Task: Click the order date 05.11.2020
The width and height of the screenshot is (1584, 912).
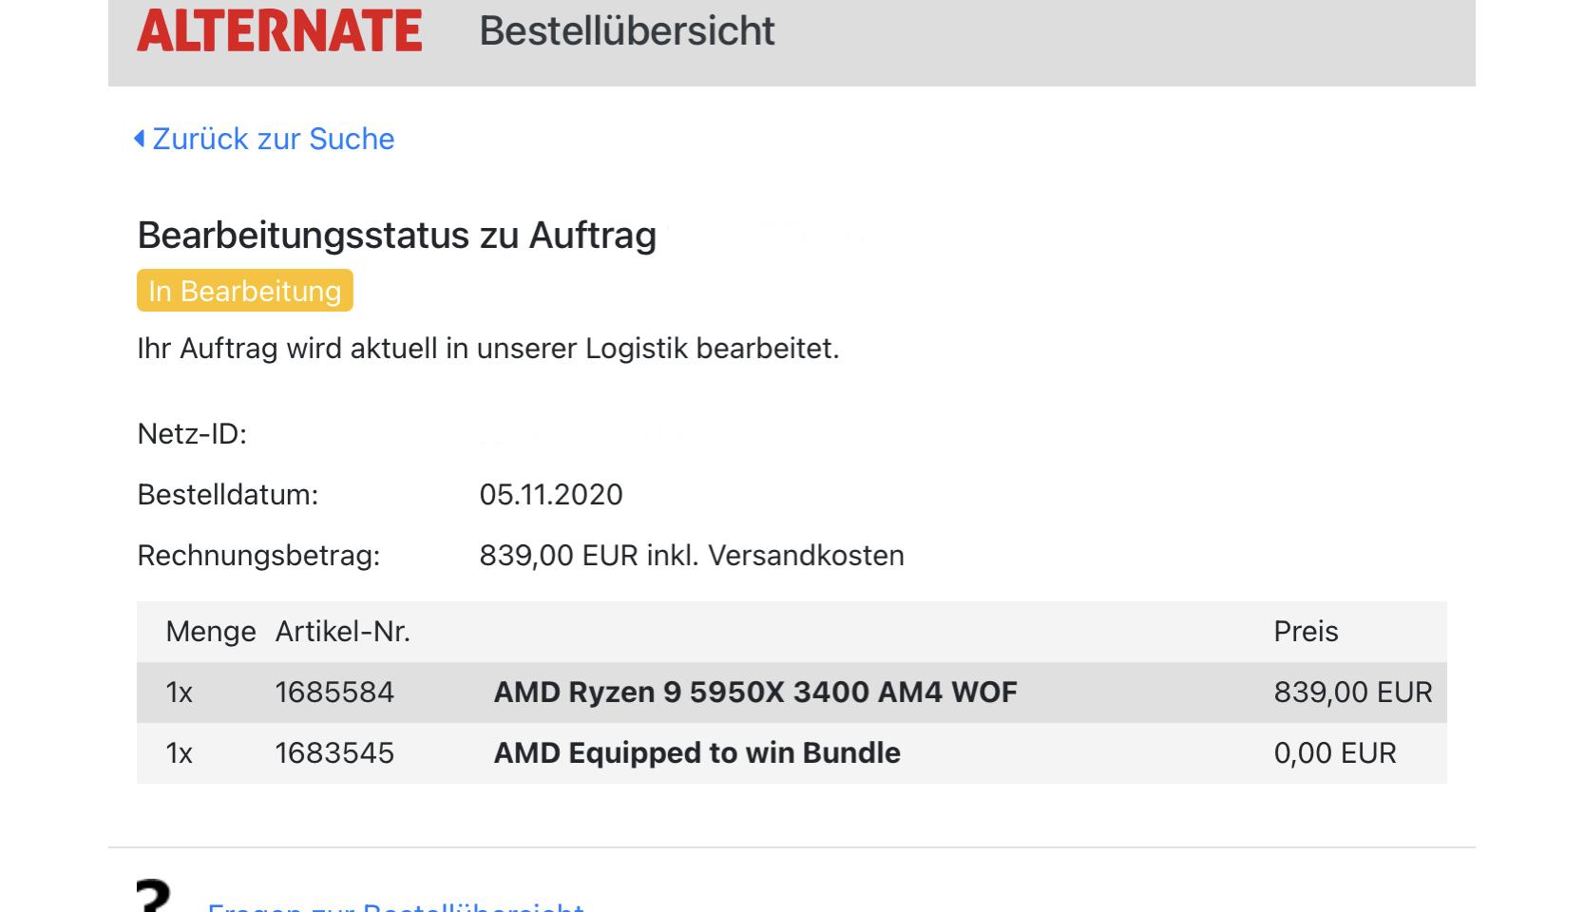Action: coord(550,494)
